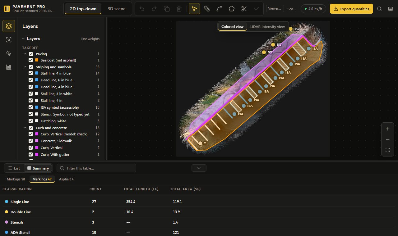
Task: Switch to the 3D scene tab
Action: click(x=117, y=9)
